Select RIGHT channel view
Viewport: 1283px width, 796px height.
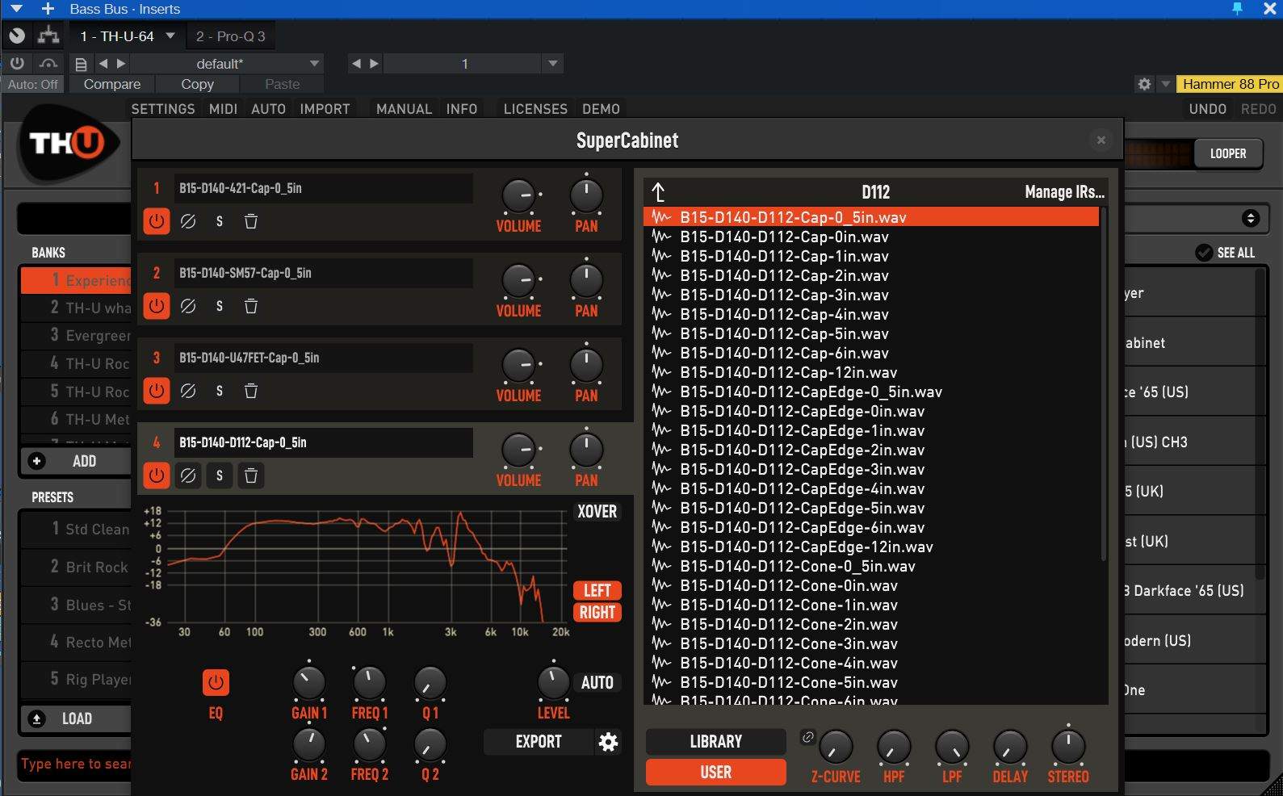pos(597,613)
